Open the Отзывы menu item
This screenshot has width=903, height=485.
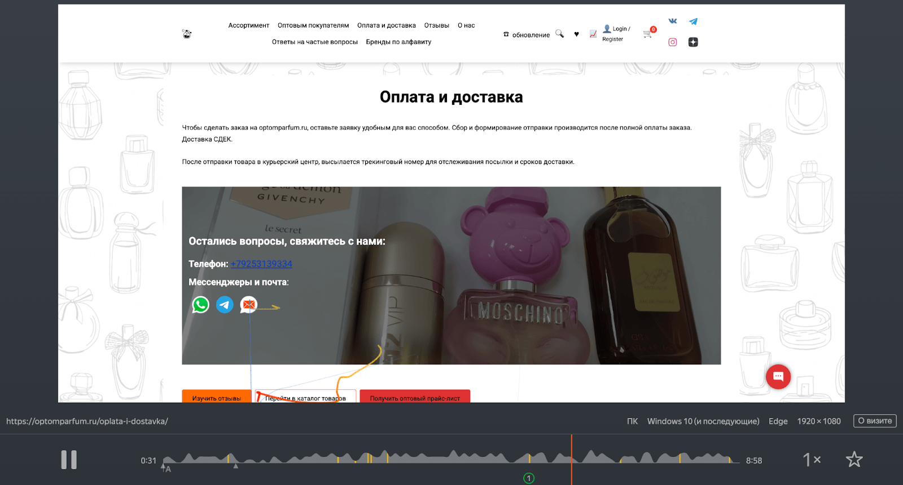point(437,25)
